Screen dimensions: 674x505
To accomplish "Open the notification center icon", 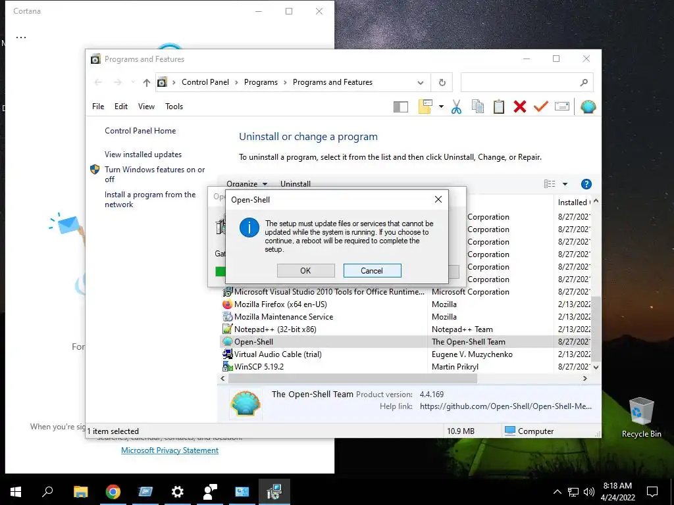I will [652, 492].
